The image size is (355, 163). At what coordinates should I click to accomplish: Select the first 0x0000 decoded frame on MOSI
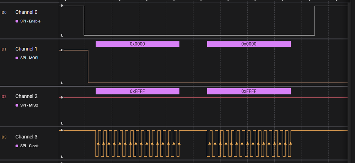[138, 44]
